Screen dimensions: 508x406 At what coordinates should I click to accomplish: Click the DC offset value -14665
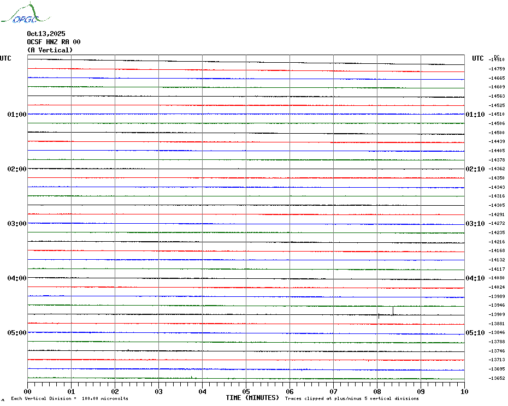click(x=497, y=78)
